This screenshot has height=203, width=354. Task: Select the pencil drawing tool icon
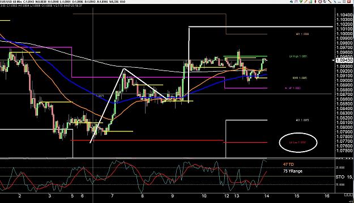coord(306,2)
